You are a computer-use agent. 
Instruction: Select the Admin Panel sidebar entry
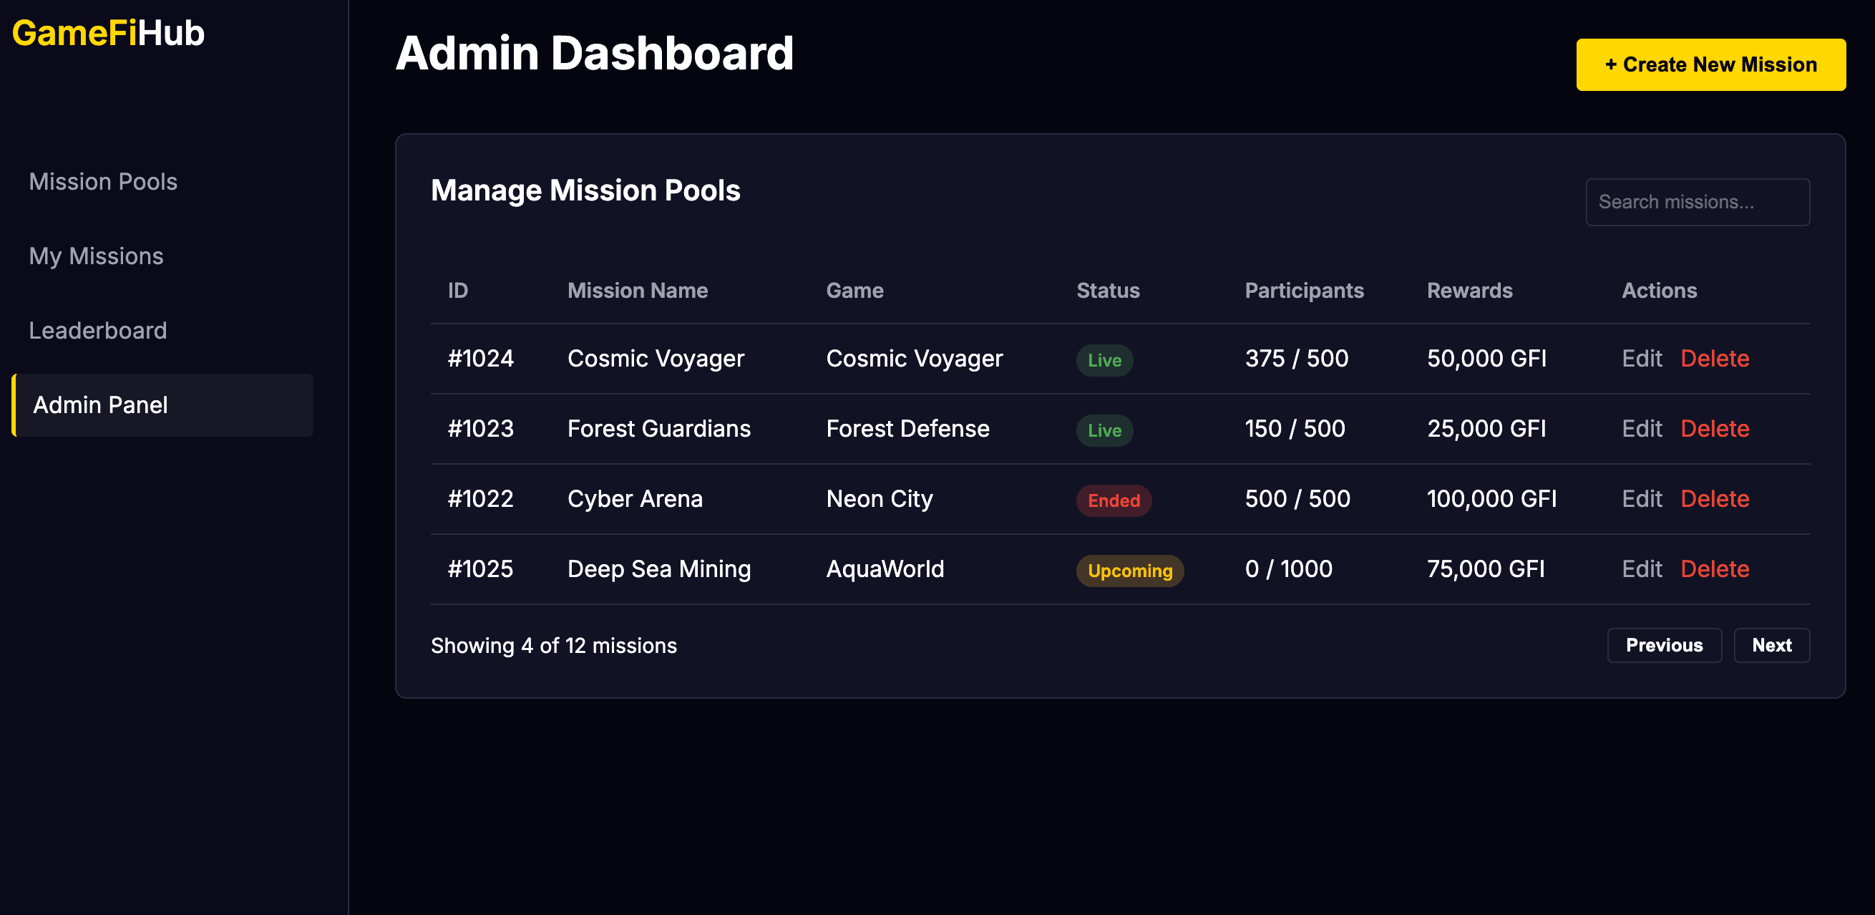point(100,405)
